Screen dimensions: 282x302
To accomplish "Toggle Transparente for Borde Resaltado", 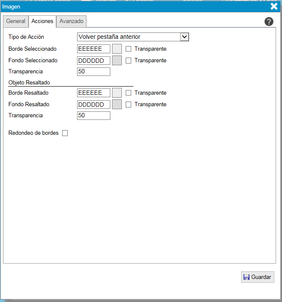I will pos(129,93).
